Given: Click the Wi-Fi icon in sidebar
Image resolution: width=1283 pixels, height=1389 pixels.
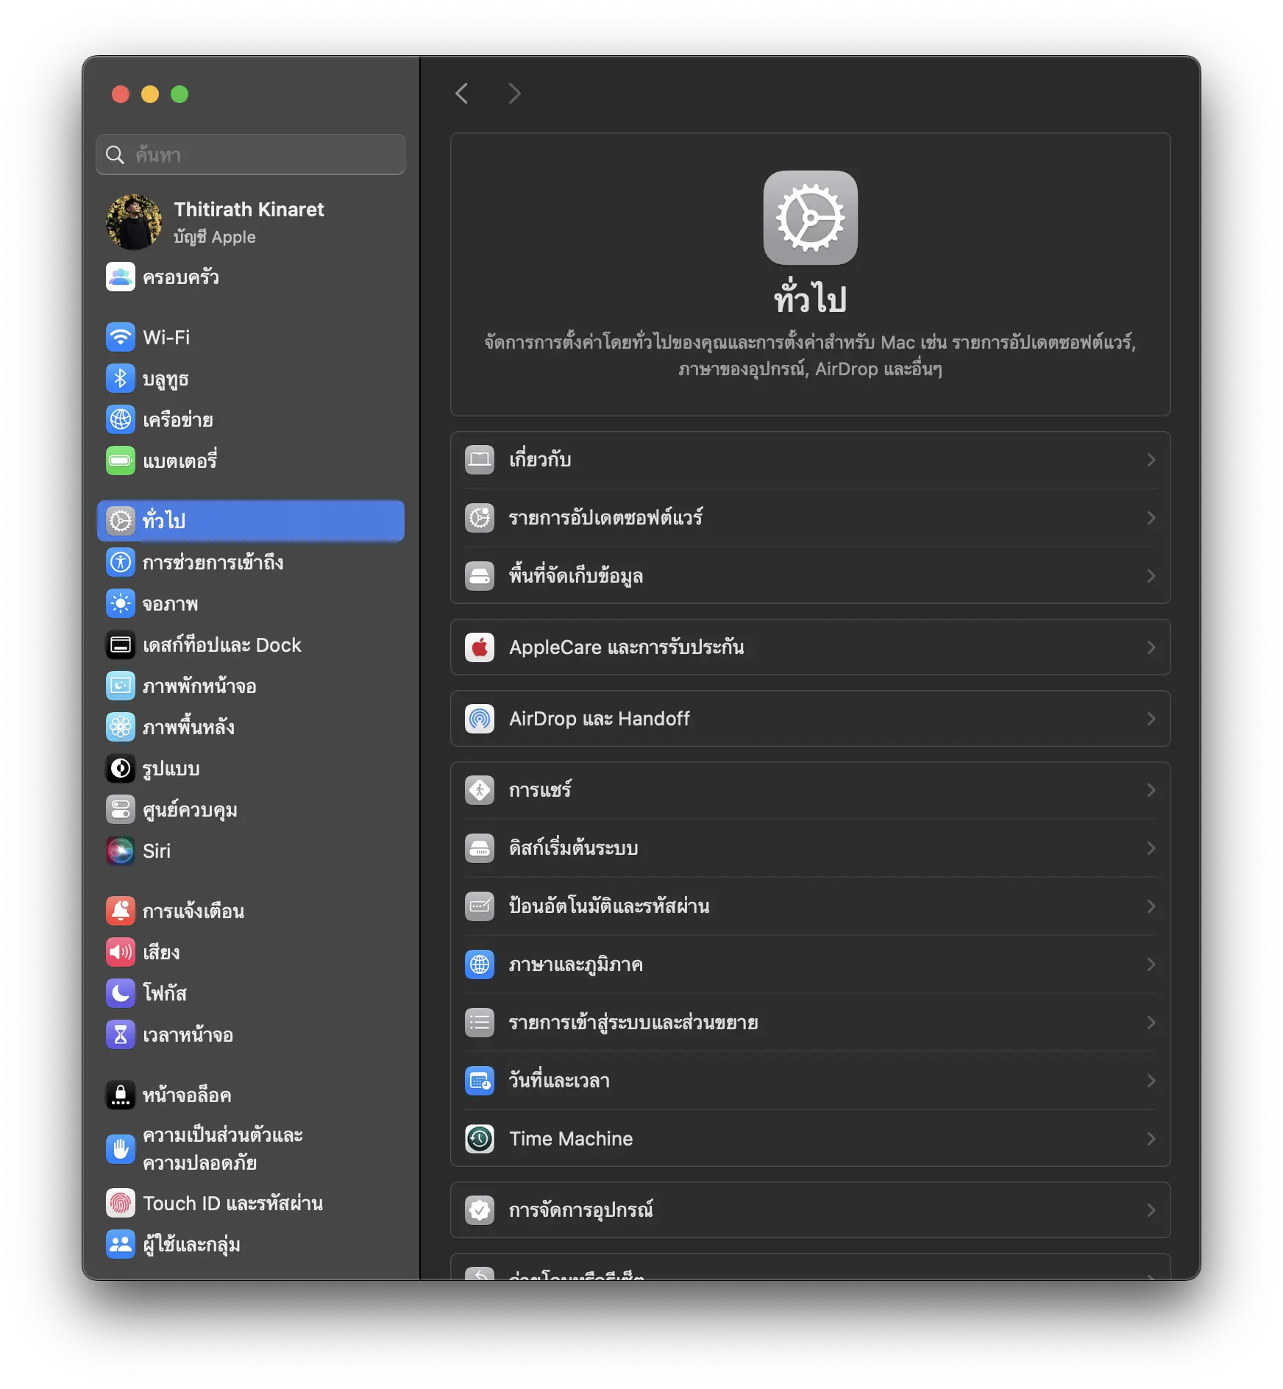Looking at the screenshot, I should [121, 338].
